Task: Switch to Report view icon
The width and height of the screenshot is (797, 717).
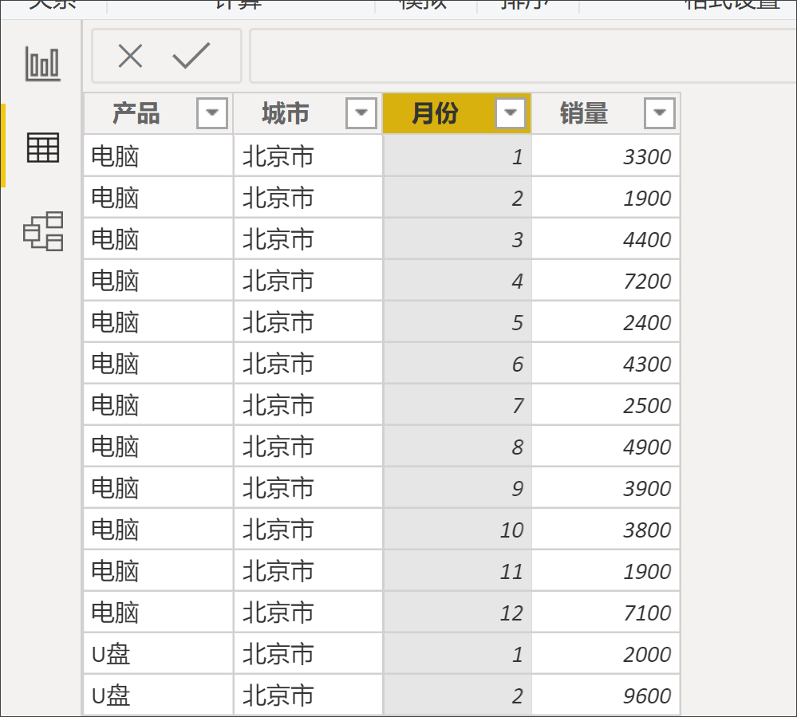Action: tap(42, 64)
